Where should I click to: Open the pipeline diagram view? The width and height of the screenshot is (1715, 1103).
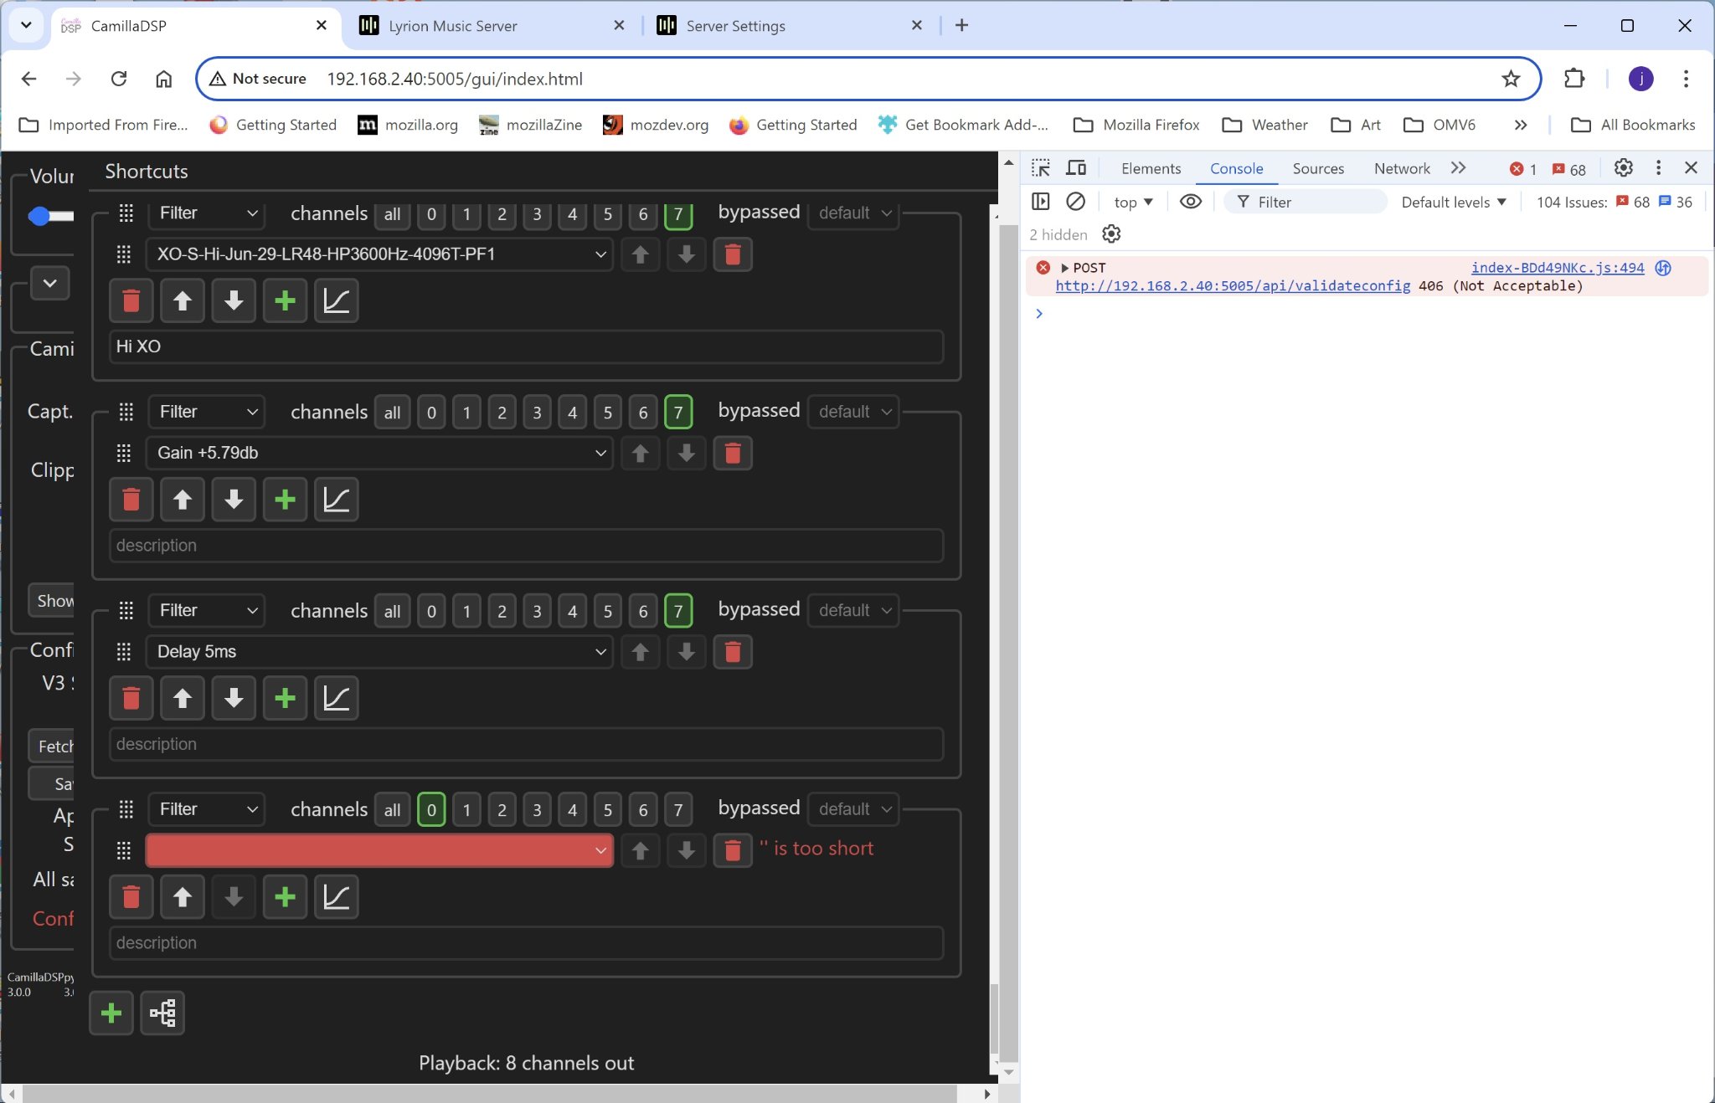[162, 1013]
